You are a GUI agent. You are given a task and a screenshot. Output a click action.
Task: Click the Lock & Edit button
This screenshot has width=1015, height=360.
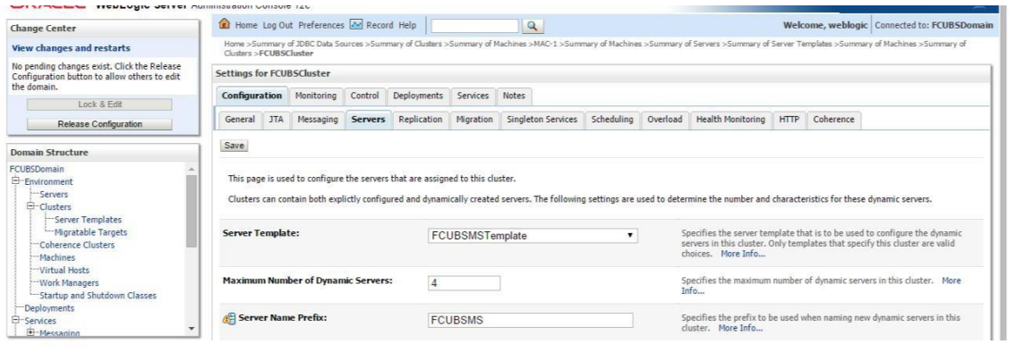tap(99, 105)
